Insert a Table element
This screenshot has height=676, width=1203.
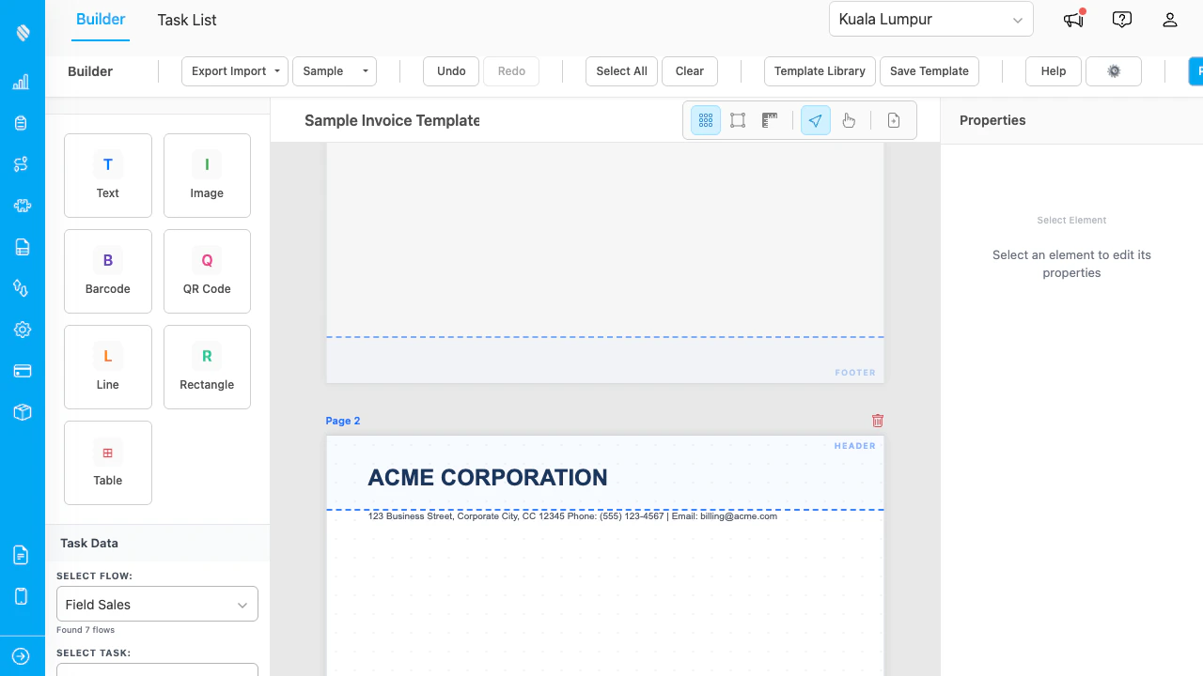tap(107, 462)
